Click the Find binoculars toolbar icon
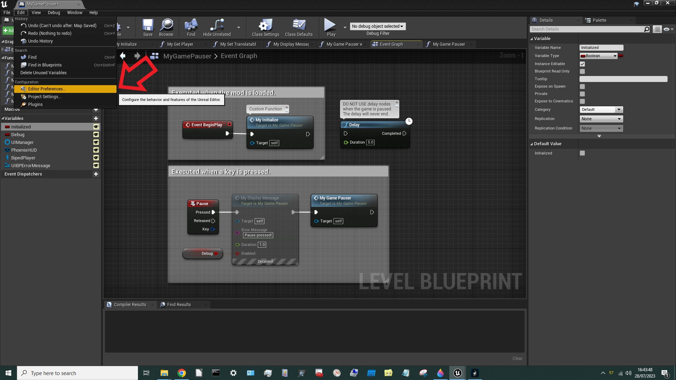 coord(191,27)
